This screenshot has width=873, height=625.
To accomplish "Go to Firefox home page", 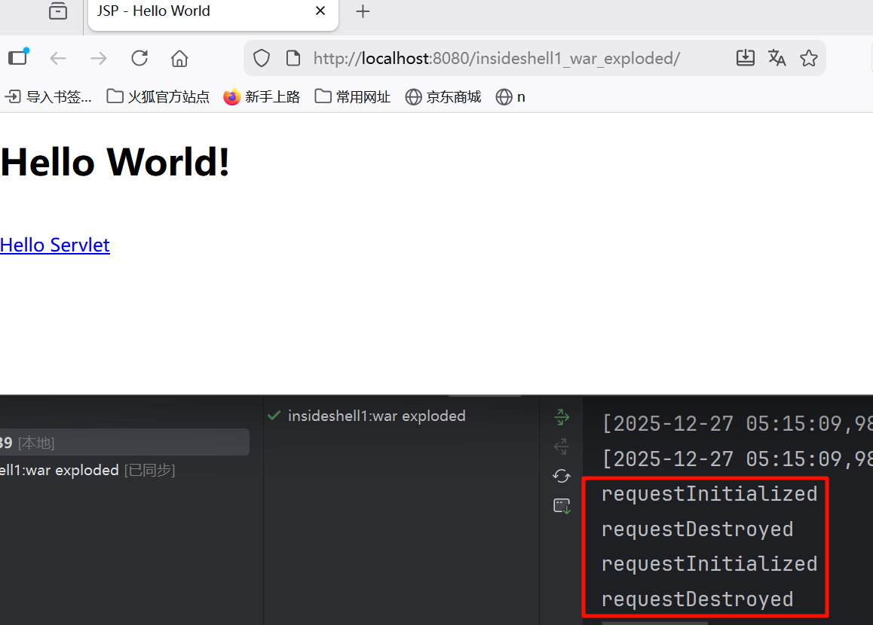I will (x=179, y=58).
